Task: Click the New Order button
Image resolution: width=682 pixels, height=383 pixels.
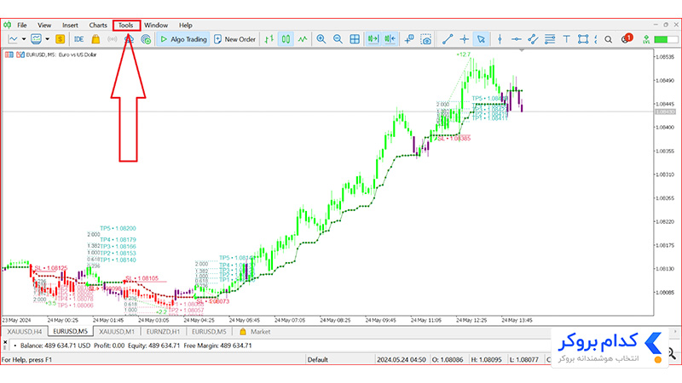Action: [x=235, y=39]
